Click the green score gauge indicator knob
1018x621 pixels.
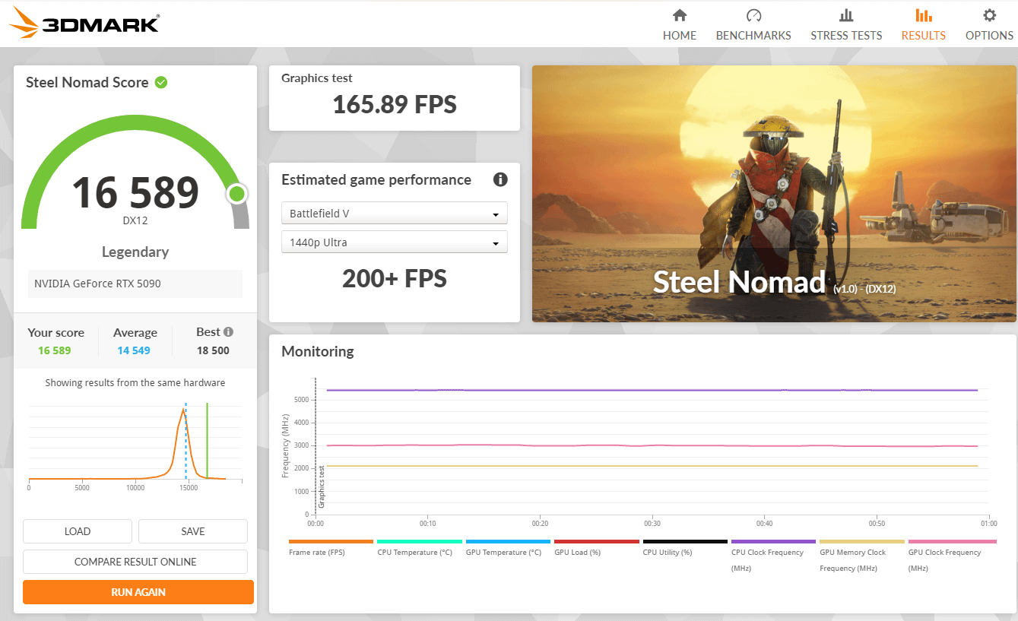(236, 194)
